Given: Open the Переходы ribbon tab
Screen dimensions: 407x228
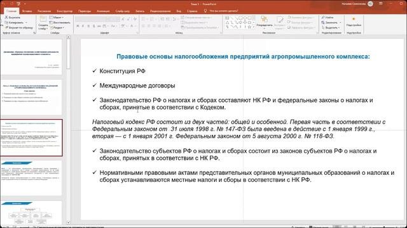Looking at the screenshot, I should (85, 11).
